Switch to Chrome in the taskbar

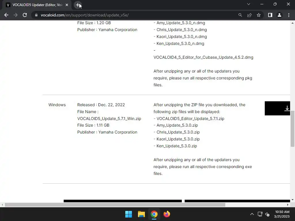(154, 214)
